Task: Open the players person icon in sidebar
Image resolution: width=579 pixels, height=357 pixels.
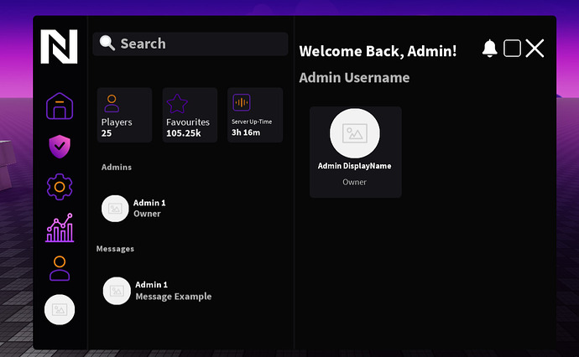Action: 60,268
